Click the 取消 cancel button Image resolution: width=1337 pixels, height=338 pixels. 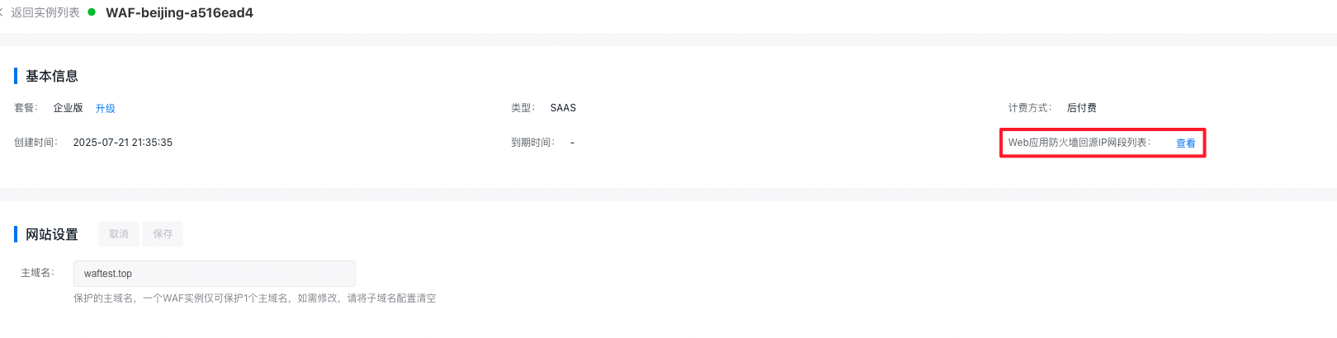119,234
